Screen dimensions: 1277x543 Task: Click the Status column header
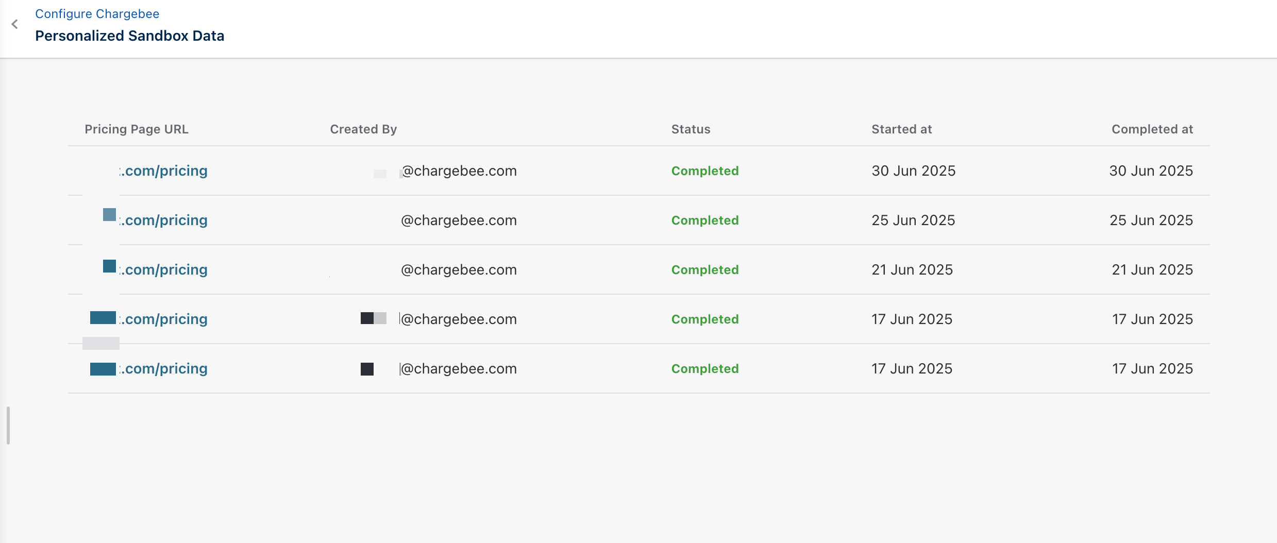click(691, 129)
